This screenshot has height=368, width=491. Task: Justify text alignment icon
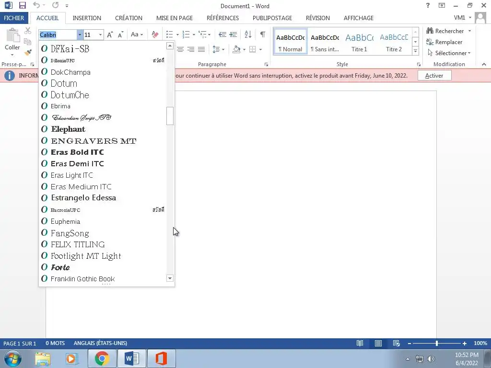(x=201, y=49)
